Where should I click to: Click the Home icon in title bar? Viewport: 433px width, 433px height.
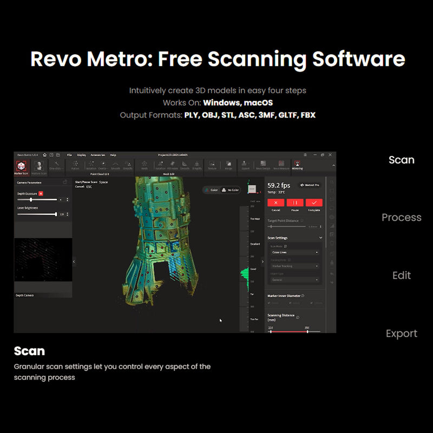pos(45,155)
